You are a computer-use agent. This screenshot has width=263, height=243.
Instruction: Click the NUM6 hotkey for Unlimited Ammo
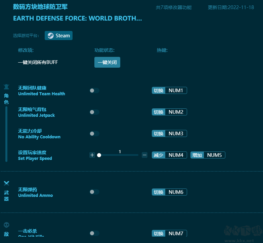176,192
